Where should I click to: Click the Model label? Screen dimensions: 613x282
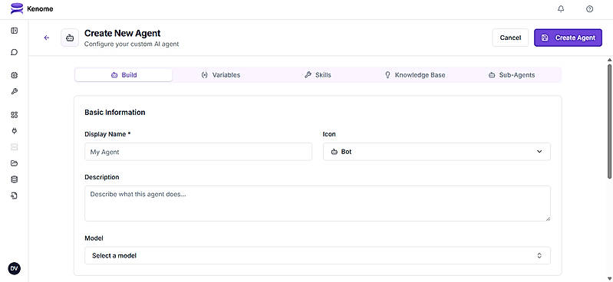(x=94, y=238)
